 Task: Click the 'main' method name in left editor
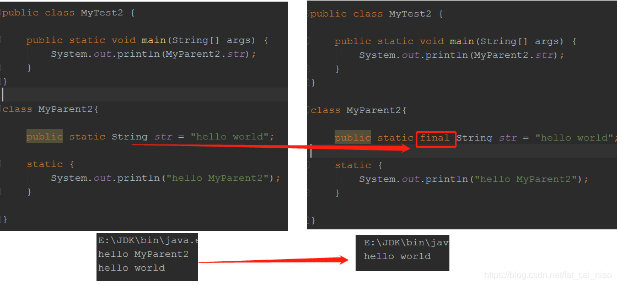153,40
